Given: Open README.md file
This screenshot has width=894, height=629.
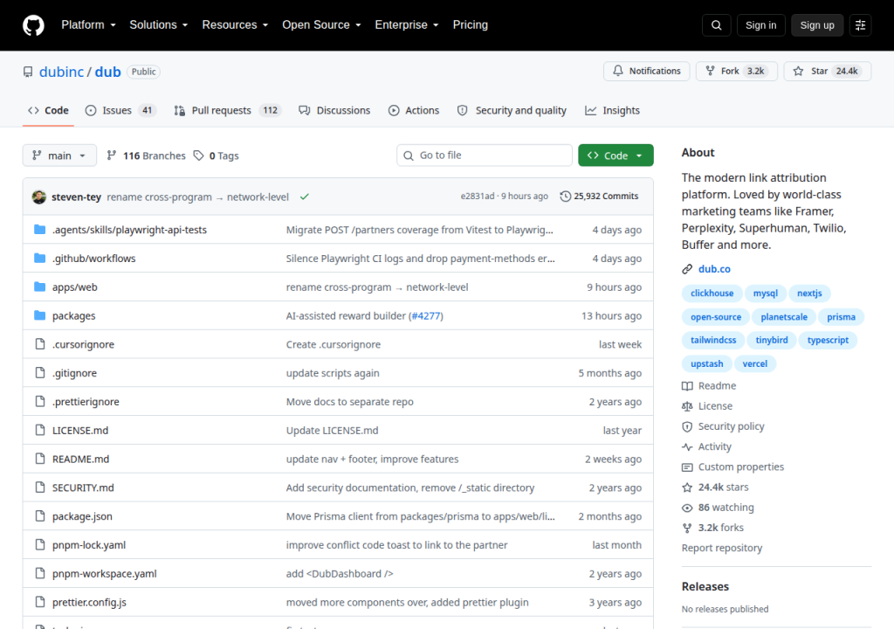Looking at the screenshot, I should 80,459.
